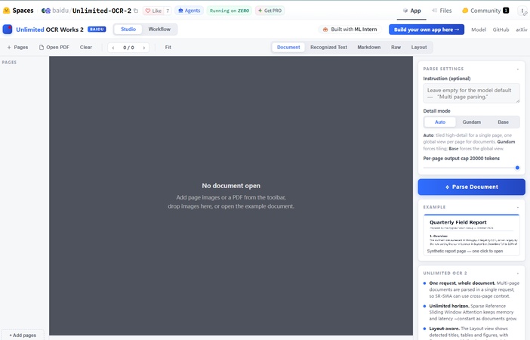Click the Built with ML Intern badge
Viewport: 530px width, 340px height.
point(350,29)
